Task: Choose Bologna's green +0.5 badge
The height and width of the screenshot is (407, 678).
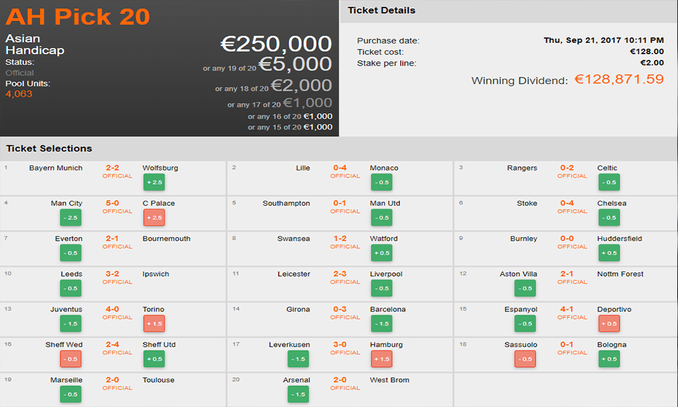Action: [608, 359]
